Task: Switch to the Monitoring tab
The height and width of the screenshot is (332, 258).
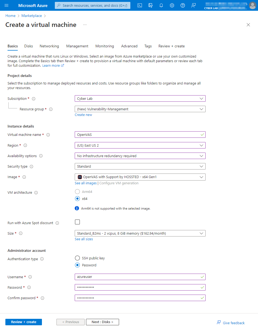Action: tap(105, 46)
